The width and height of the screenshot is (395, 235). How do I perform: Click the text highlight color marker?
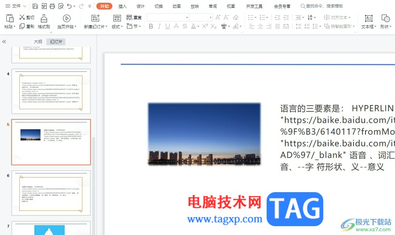click(236, 26)
